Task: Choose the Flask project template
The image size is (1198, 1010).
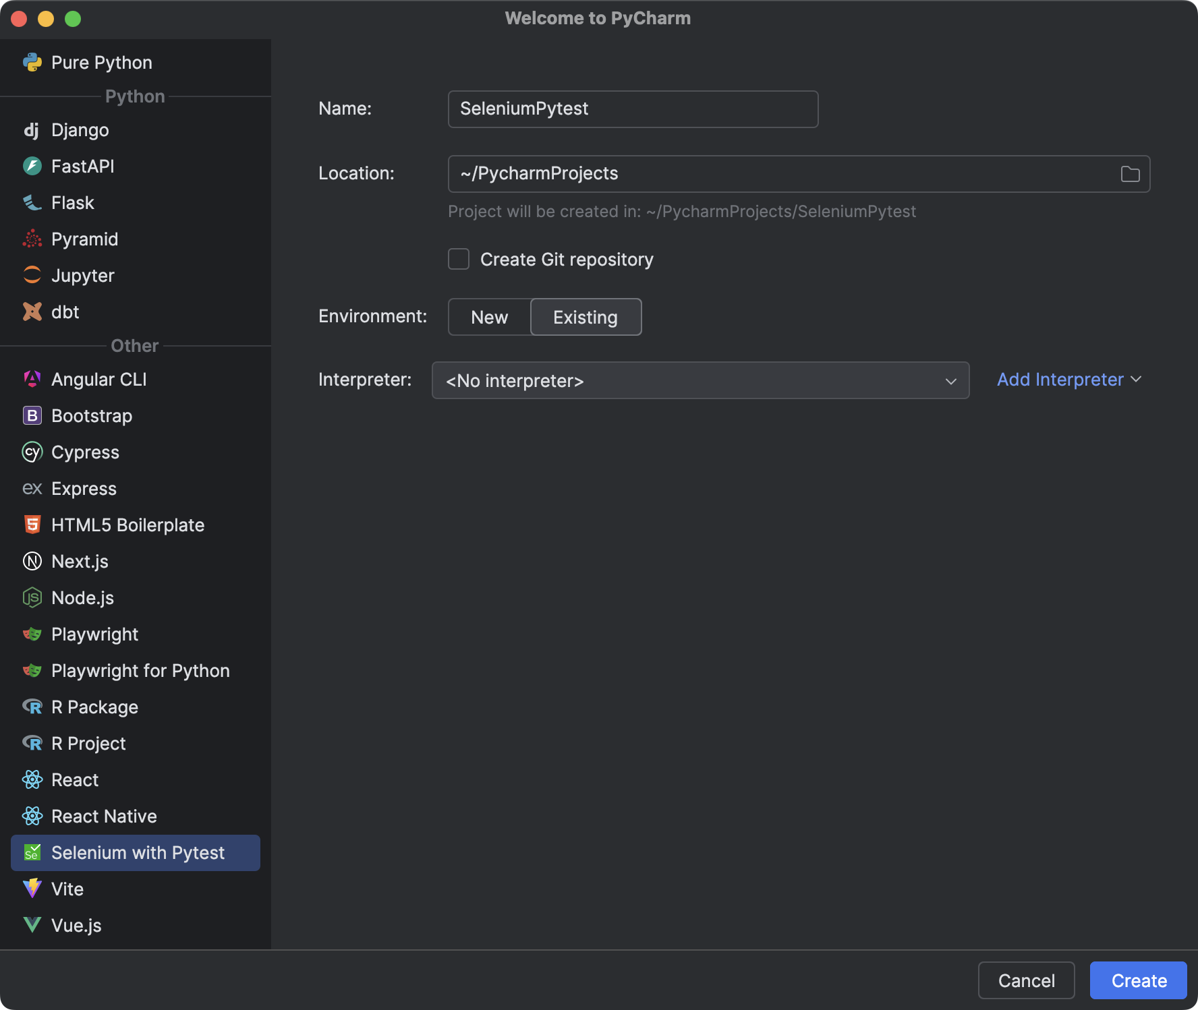Action: 73,202
